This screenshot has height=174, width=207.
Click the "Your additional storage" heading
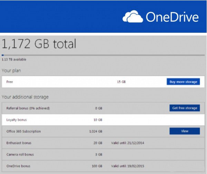click(25, 97)
